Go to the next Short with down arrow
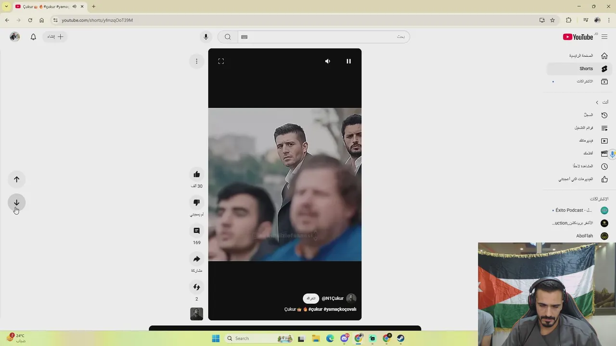This screenshot has height=346, width=616. coord(16,202)
